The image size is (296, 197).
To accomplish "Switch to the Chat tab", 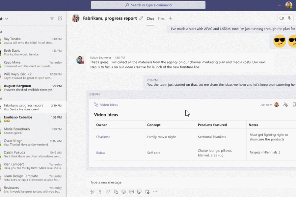I will pos(150,18).
